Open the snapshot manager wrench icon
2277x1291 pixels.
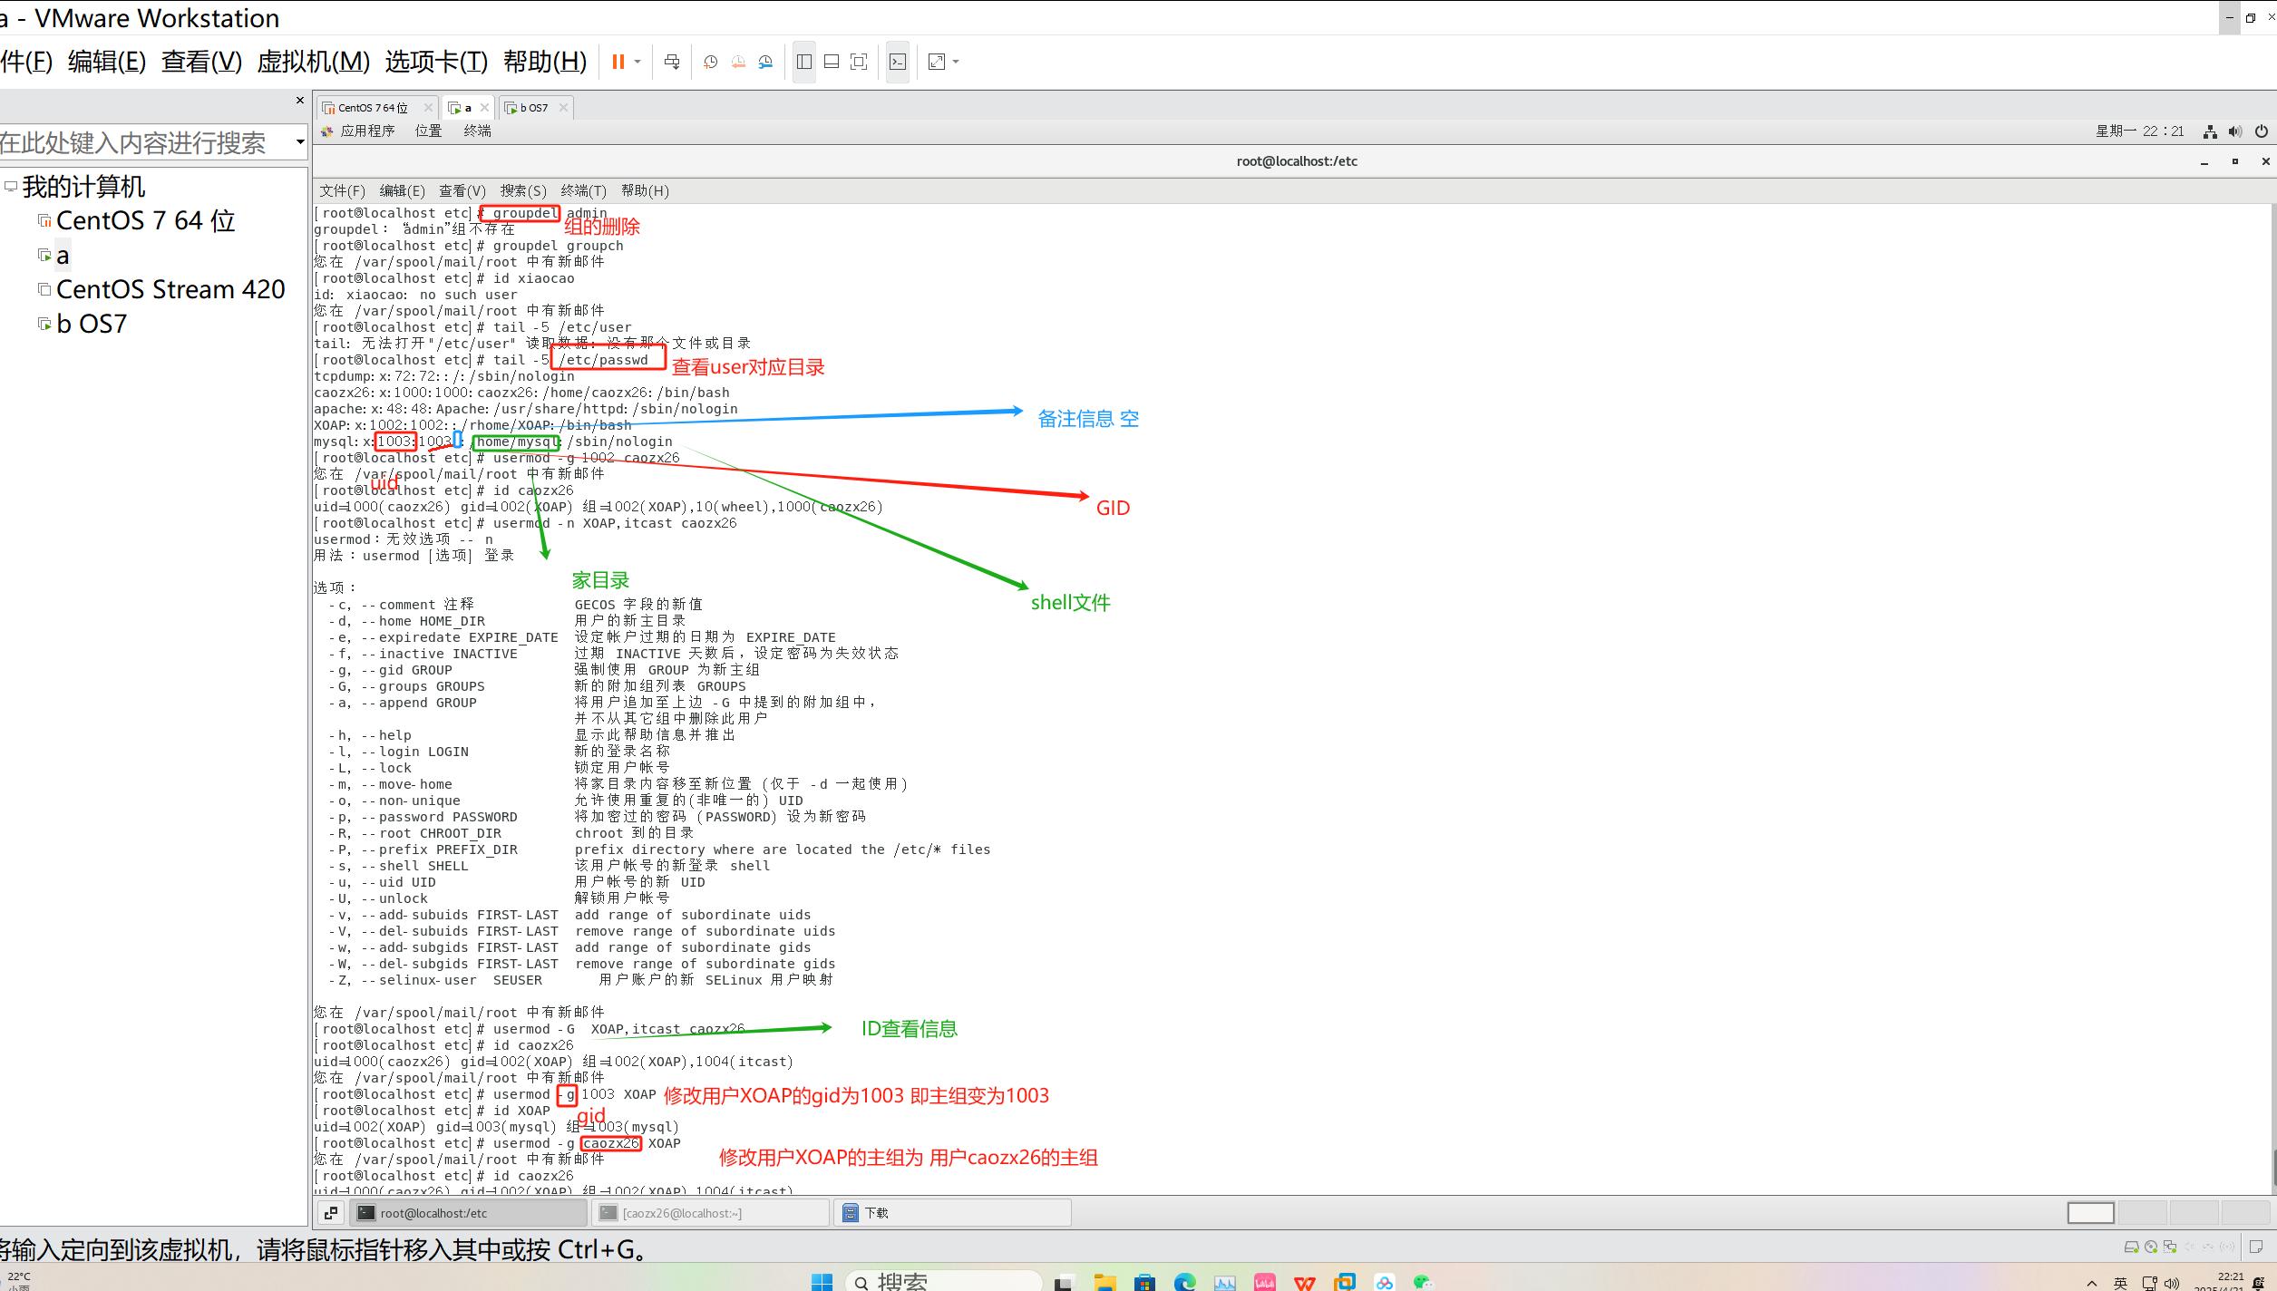point(766,62)
